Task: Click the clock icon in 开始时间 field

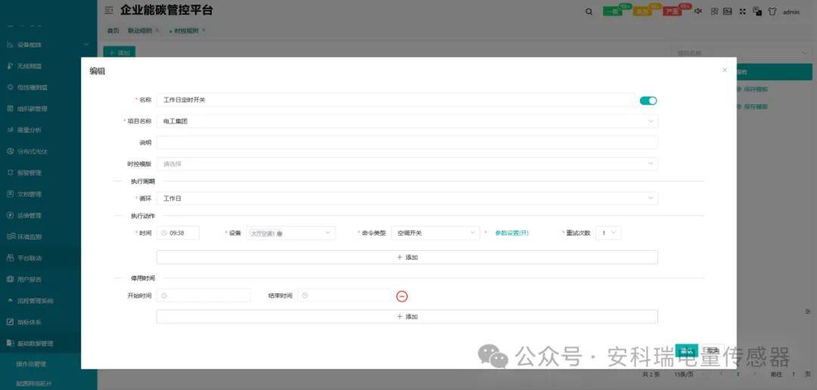Action: pos(164,296)
